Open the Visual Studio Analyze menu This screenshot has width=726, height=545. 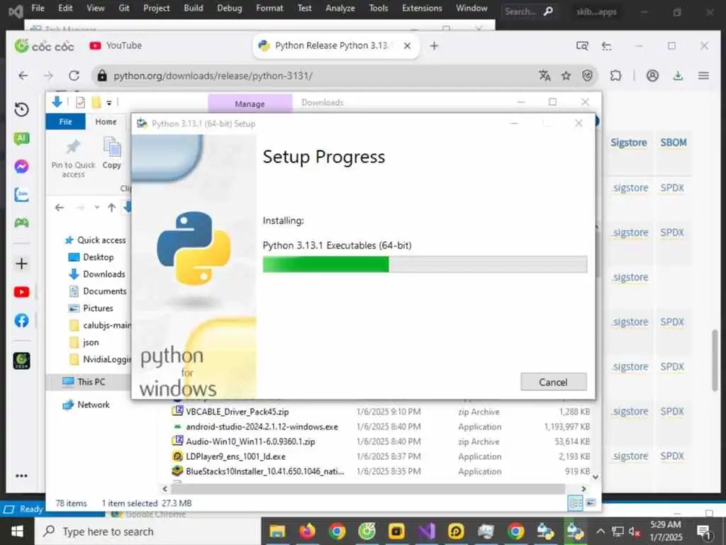(x=340, y=8)
